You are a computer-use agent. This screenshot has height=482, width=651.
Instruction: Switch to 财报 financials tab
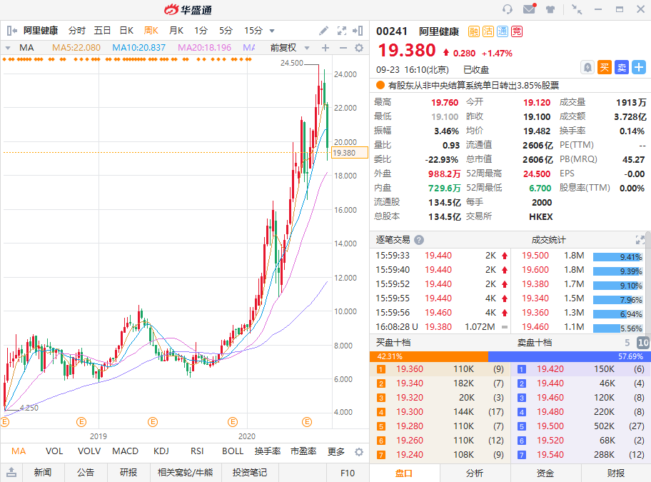click(x=616, y=473)
